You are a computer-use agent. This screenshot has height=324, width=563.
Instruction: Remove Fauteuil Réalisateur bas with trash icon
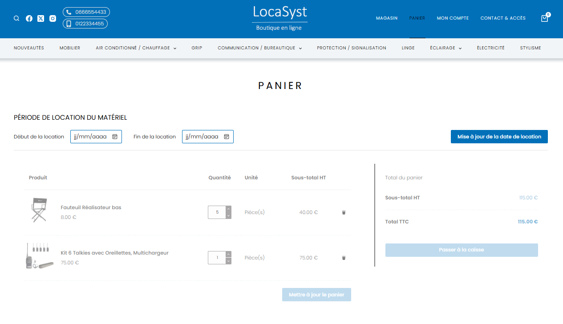(344, 212)
